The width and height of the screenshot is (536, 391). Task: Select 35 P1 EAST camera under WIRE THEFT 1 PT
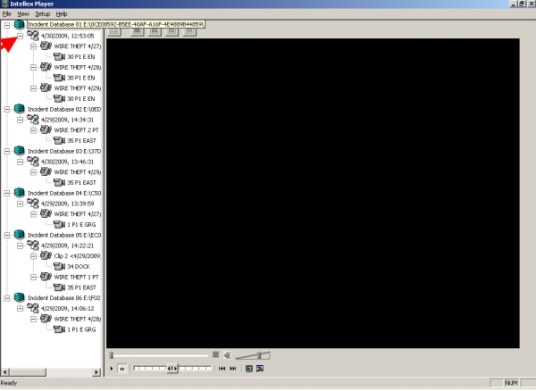[81, 287]
